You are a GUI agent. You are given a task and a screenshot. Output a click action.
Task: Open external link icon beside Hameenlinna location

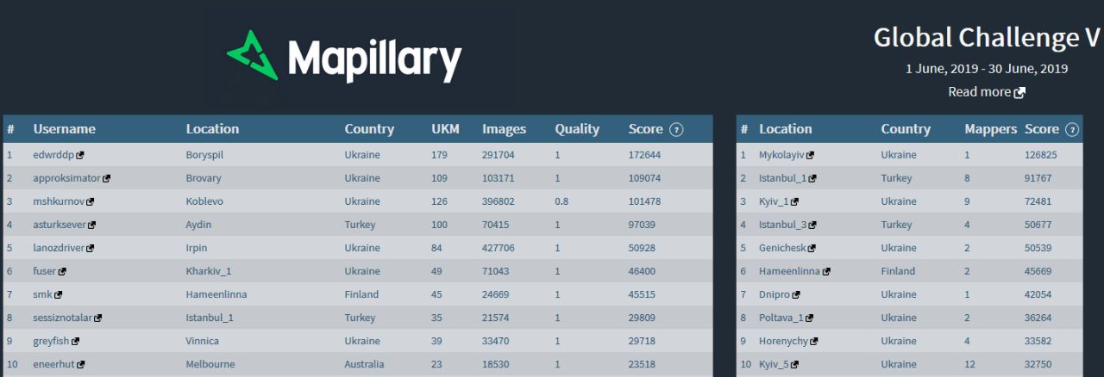(x=826, y=271)
